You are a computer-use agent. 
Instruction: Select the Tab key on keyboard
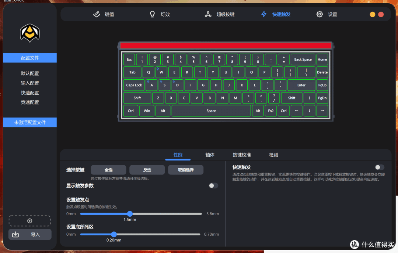[133, 72]
